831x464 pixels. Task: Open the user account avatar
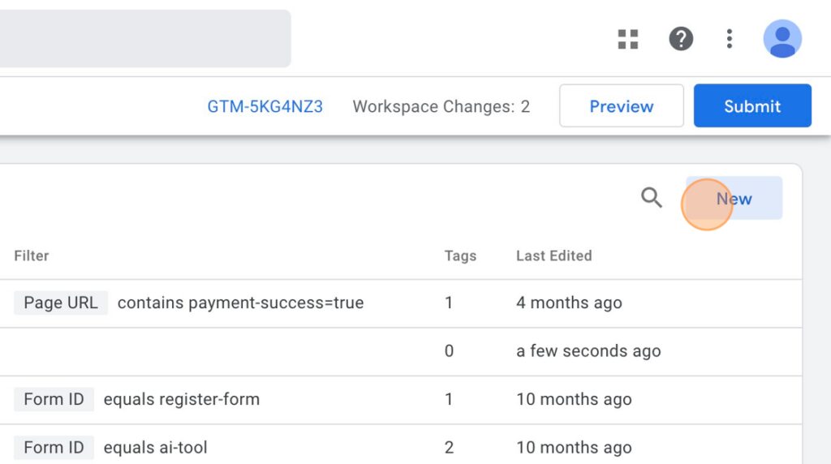click(x=782, y=39)
